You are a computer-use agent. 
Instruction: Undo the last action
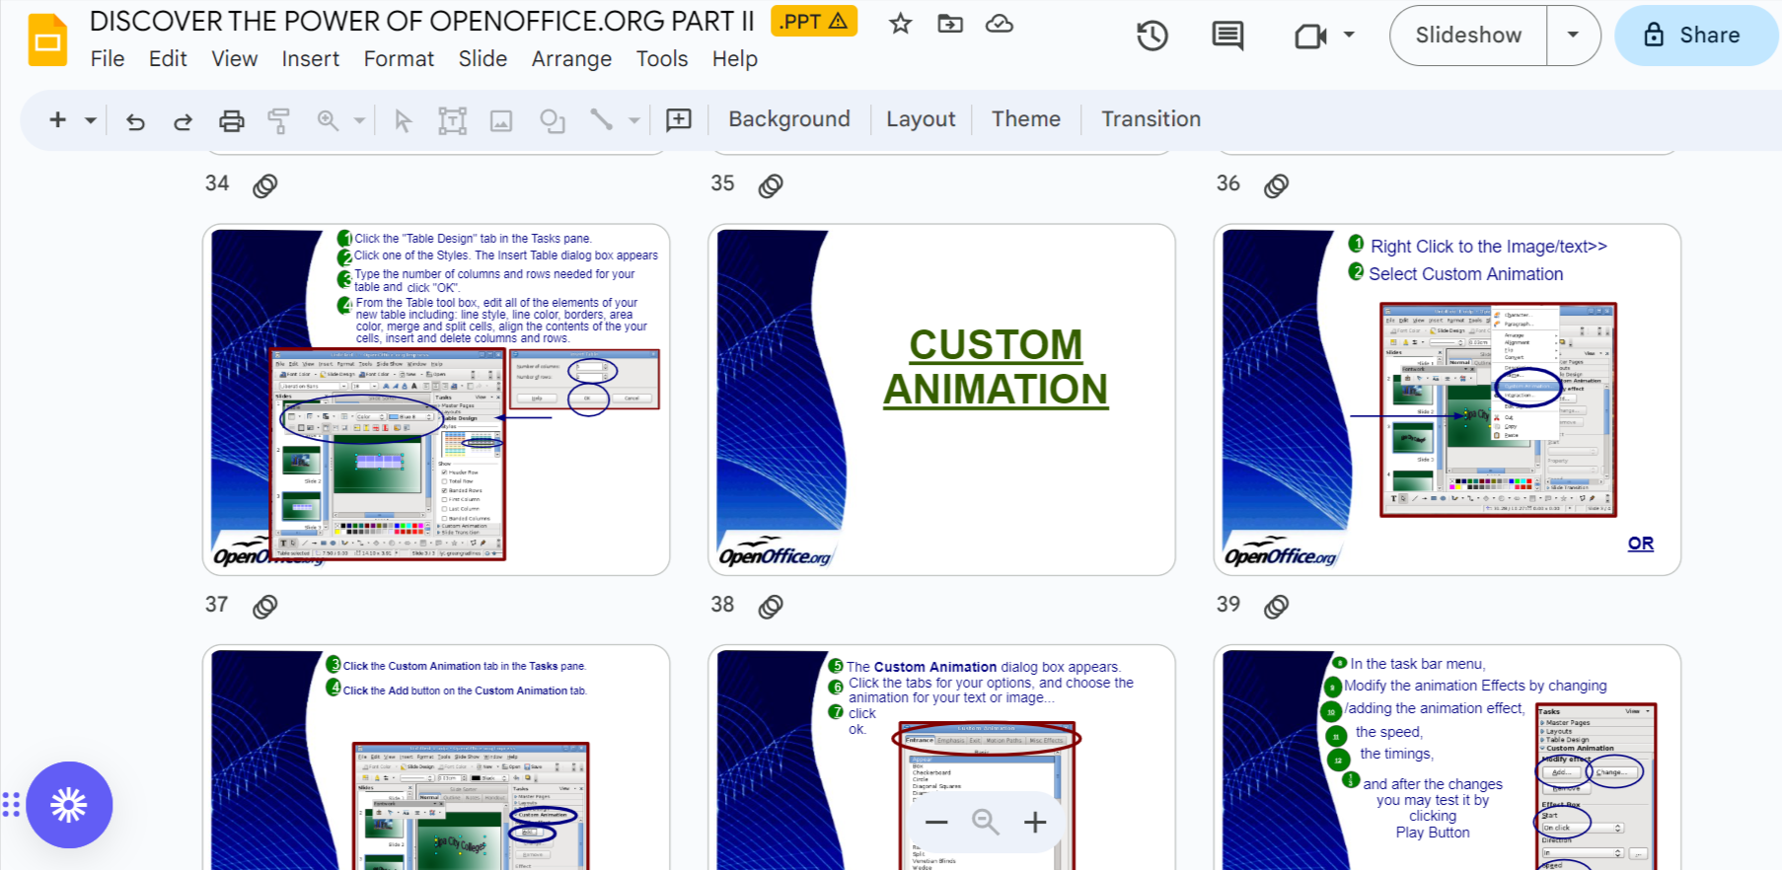136,120
